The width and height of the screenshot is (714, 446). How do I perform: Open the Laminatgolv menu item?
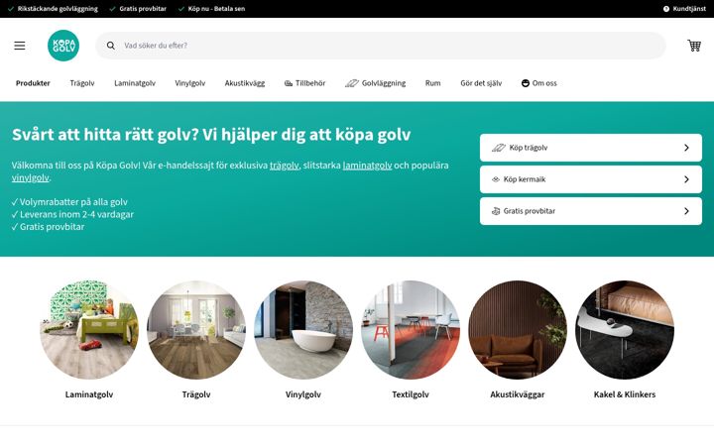tap(135, 83)
